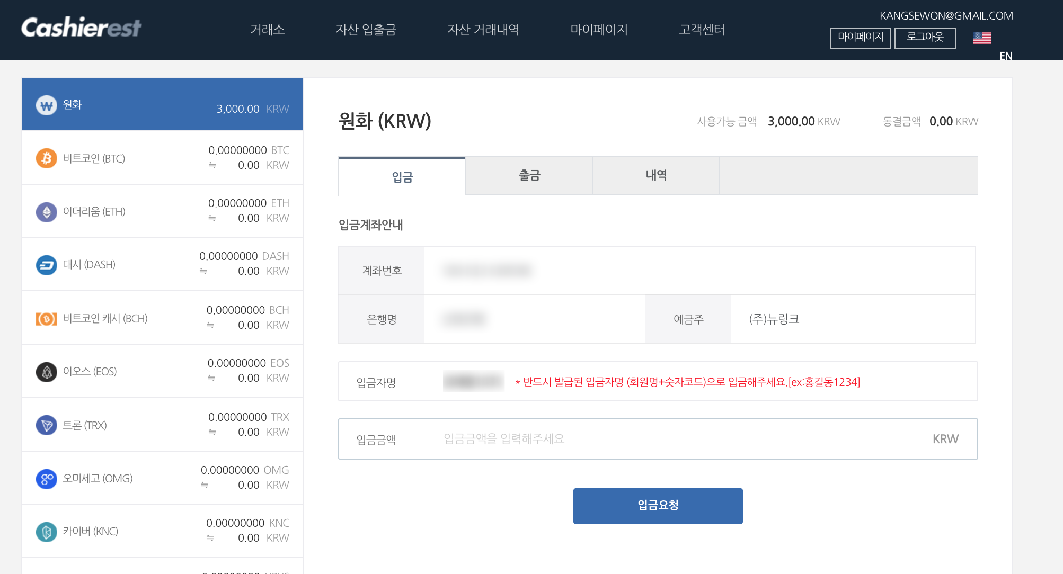
Task: Open the 거래소 exchange menu
Action: coord(268,30)
